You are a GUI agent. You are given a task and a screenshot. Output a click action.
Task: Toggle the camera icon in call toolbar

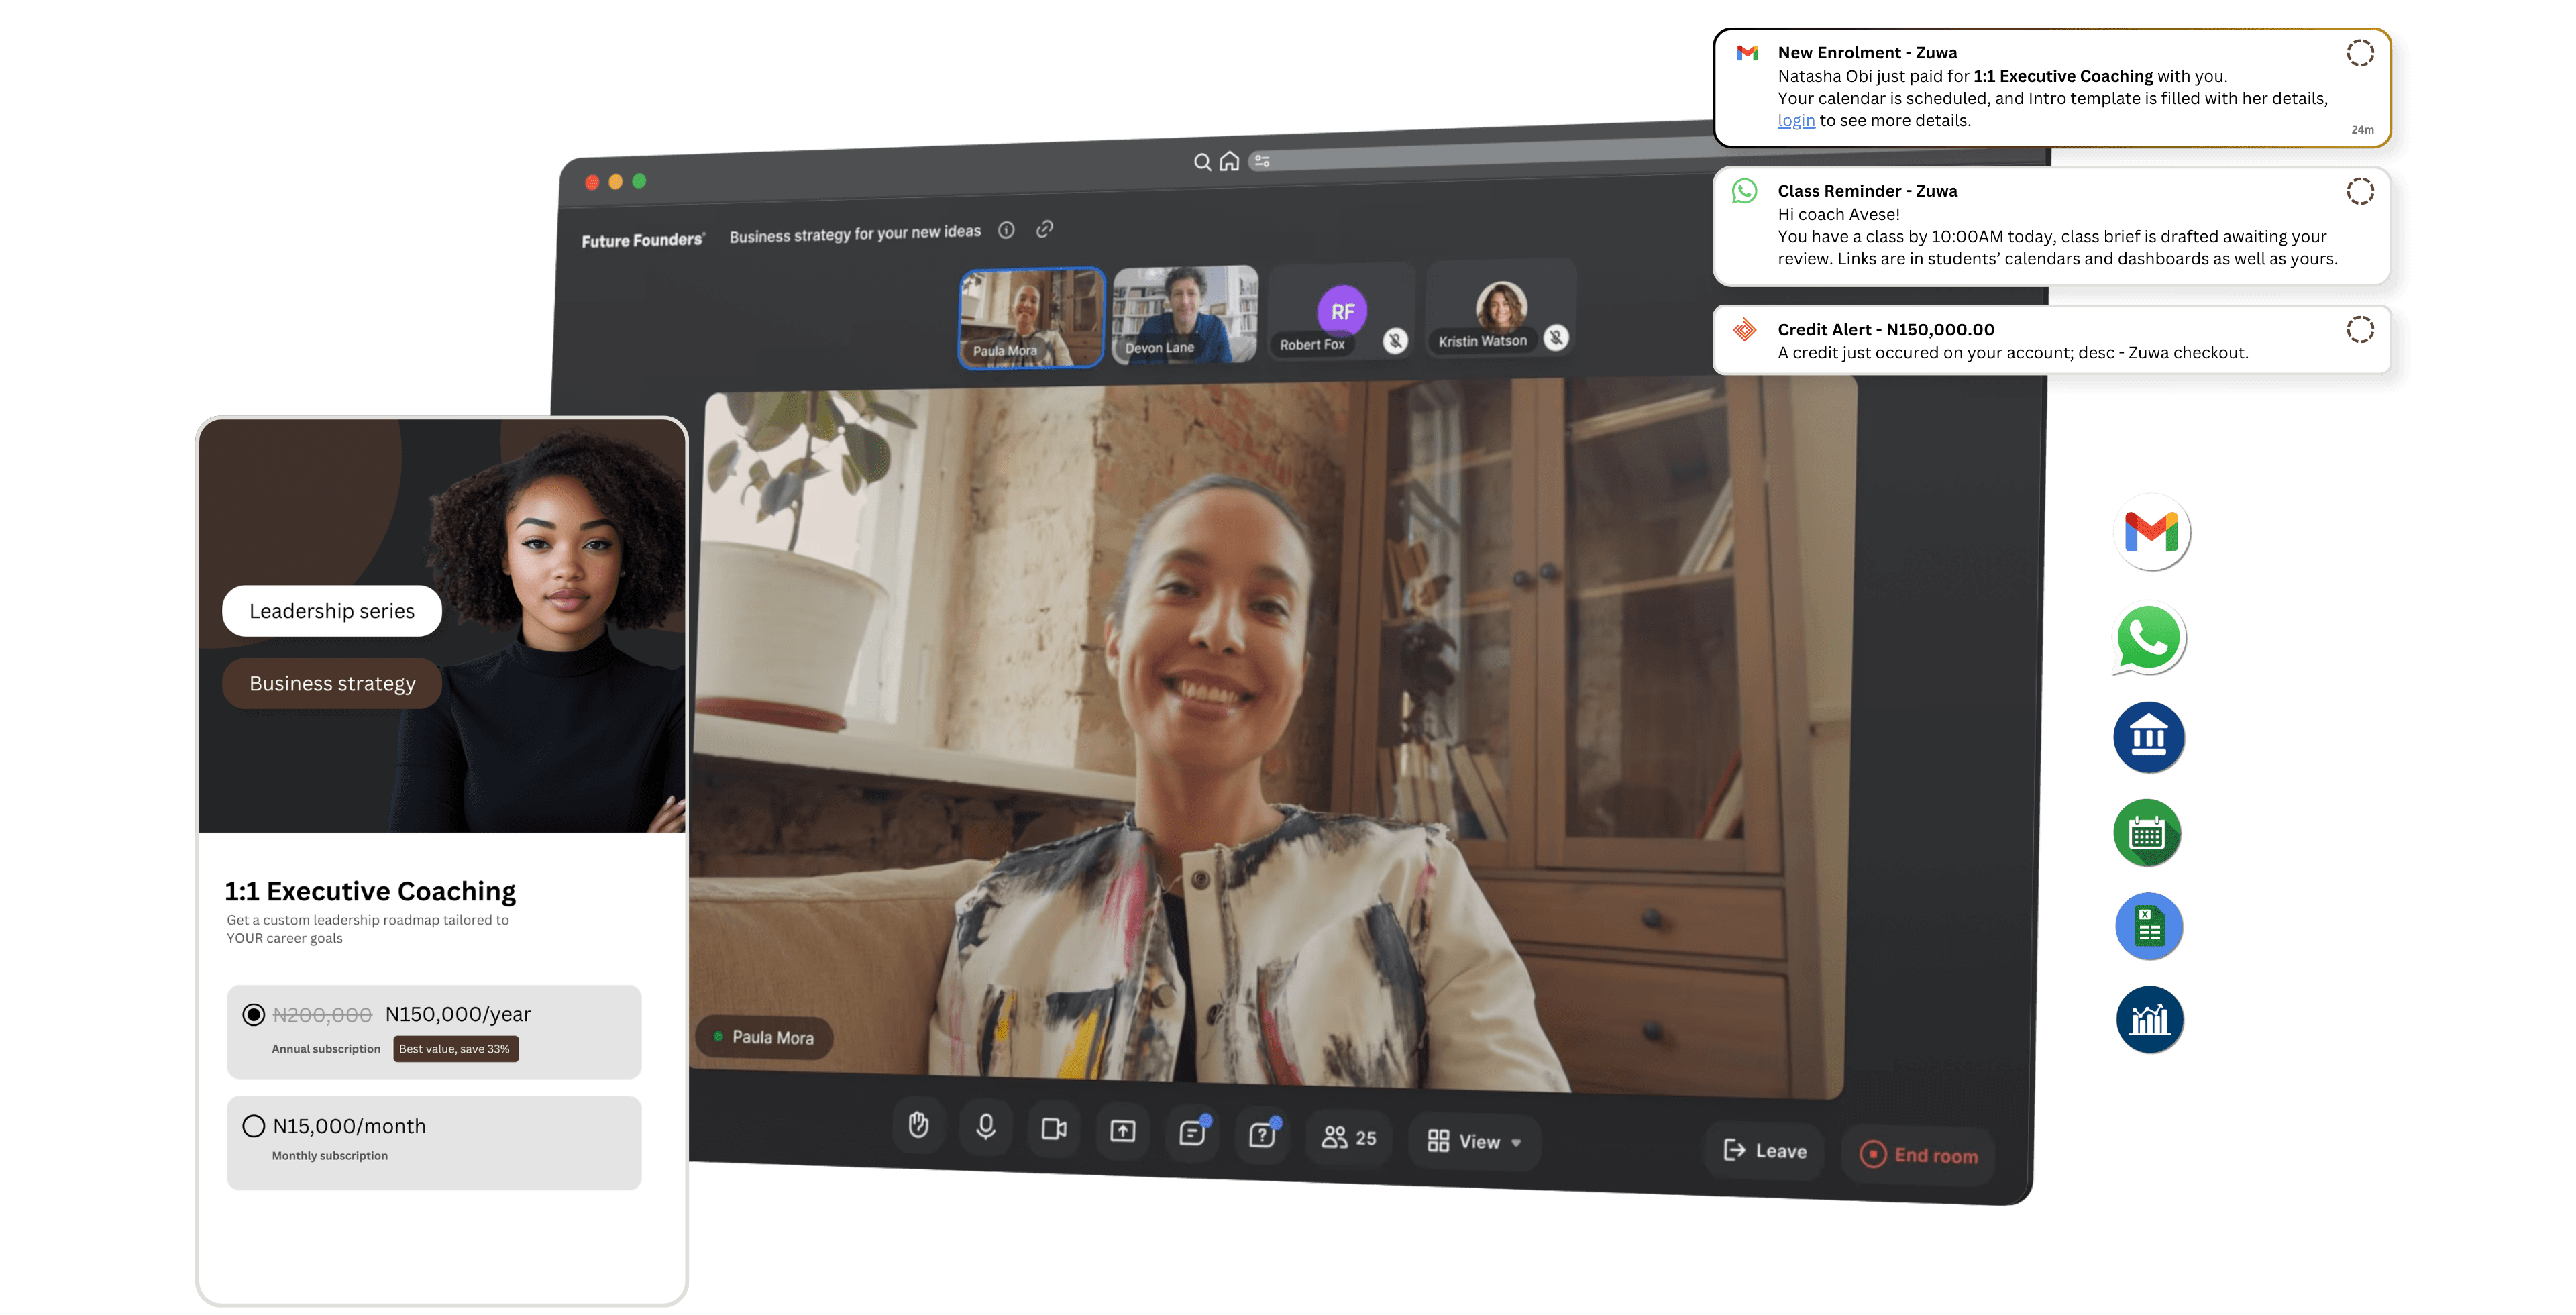pos(1054,1129)
